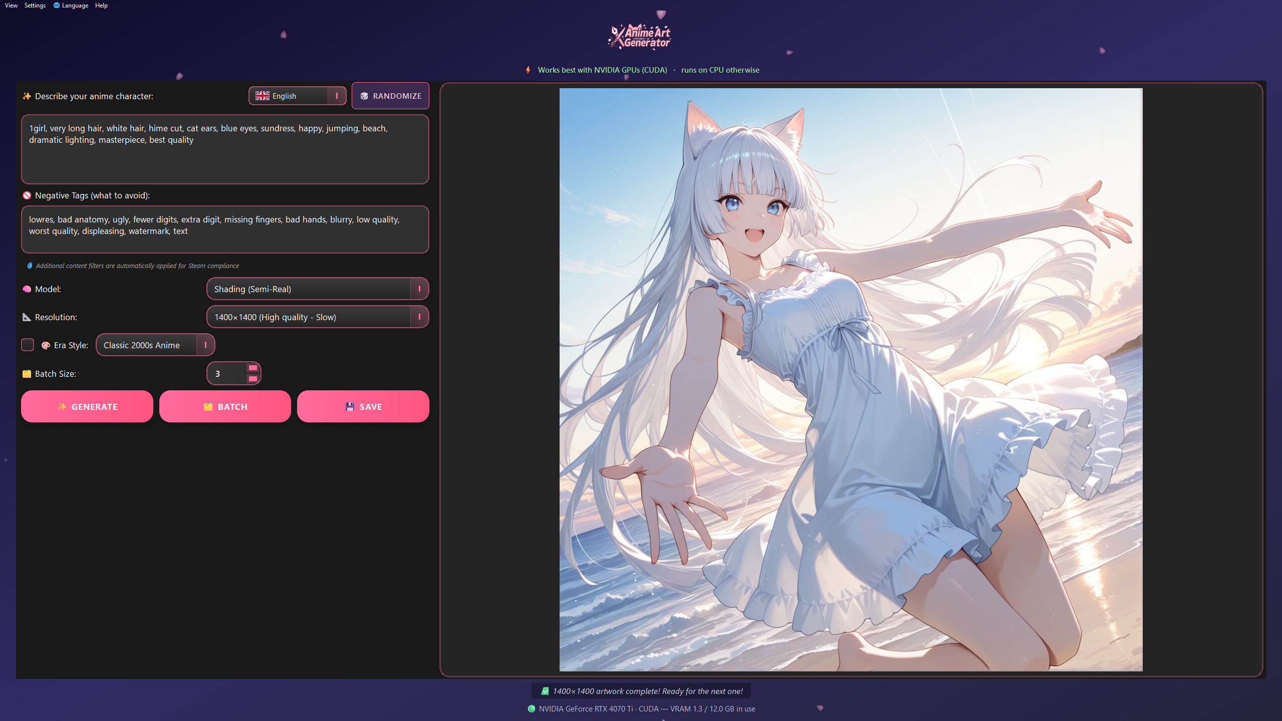Open the Language menu

[x=71, y=6]
